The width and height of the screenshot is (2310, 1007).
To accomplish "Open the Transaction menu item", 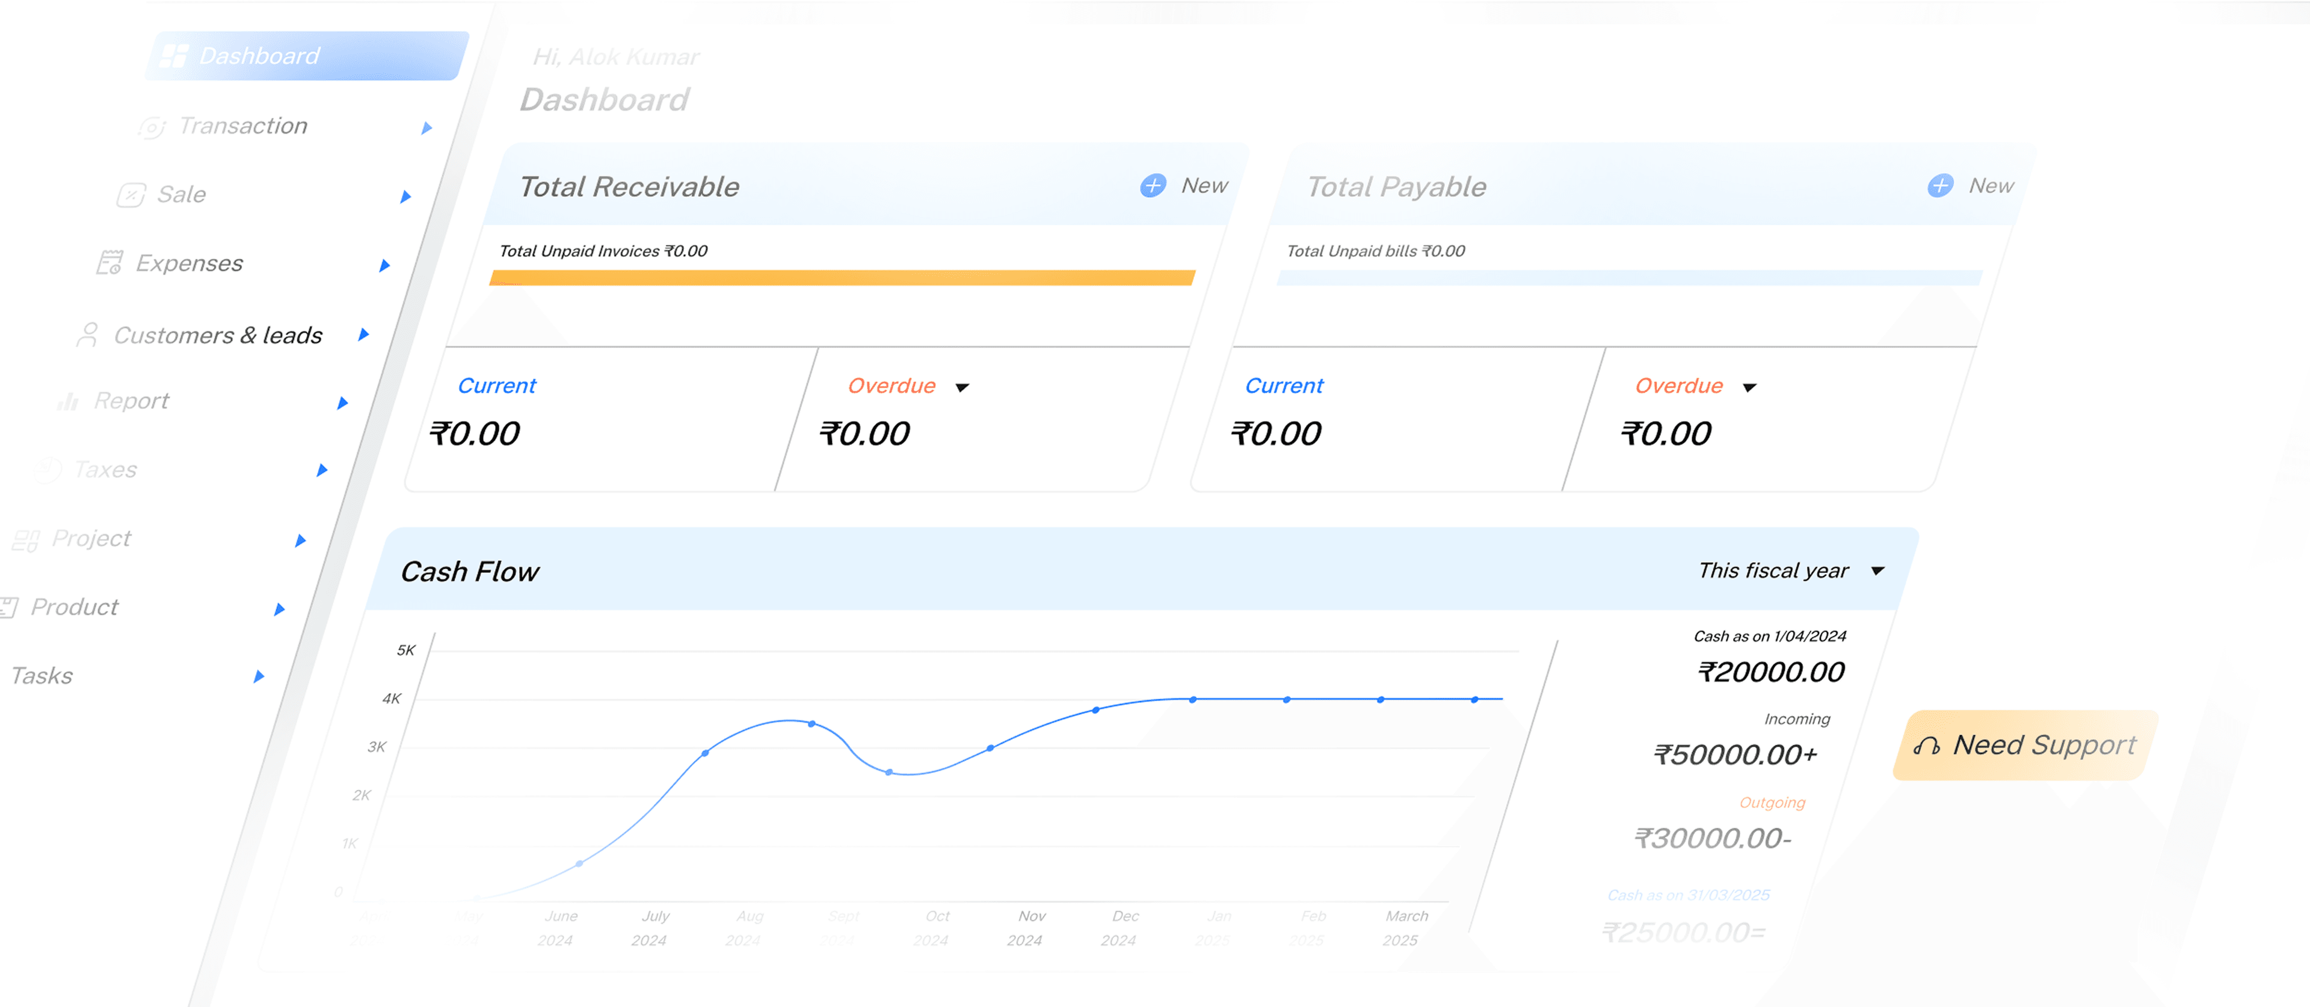I will [243, 126].
